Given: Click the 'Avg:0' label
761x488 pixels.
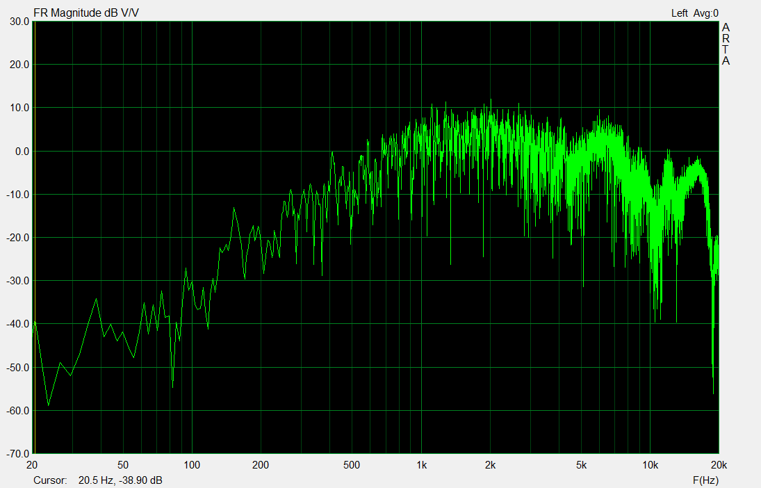Looking at the screenshot, I should (705, 13).
